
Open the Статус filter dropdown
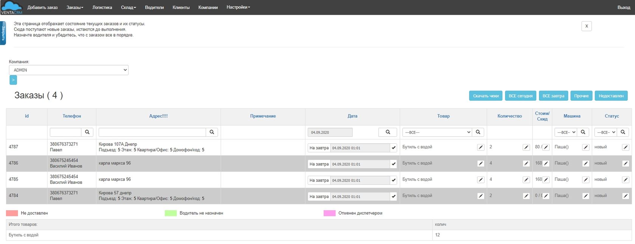point(606,132)
